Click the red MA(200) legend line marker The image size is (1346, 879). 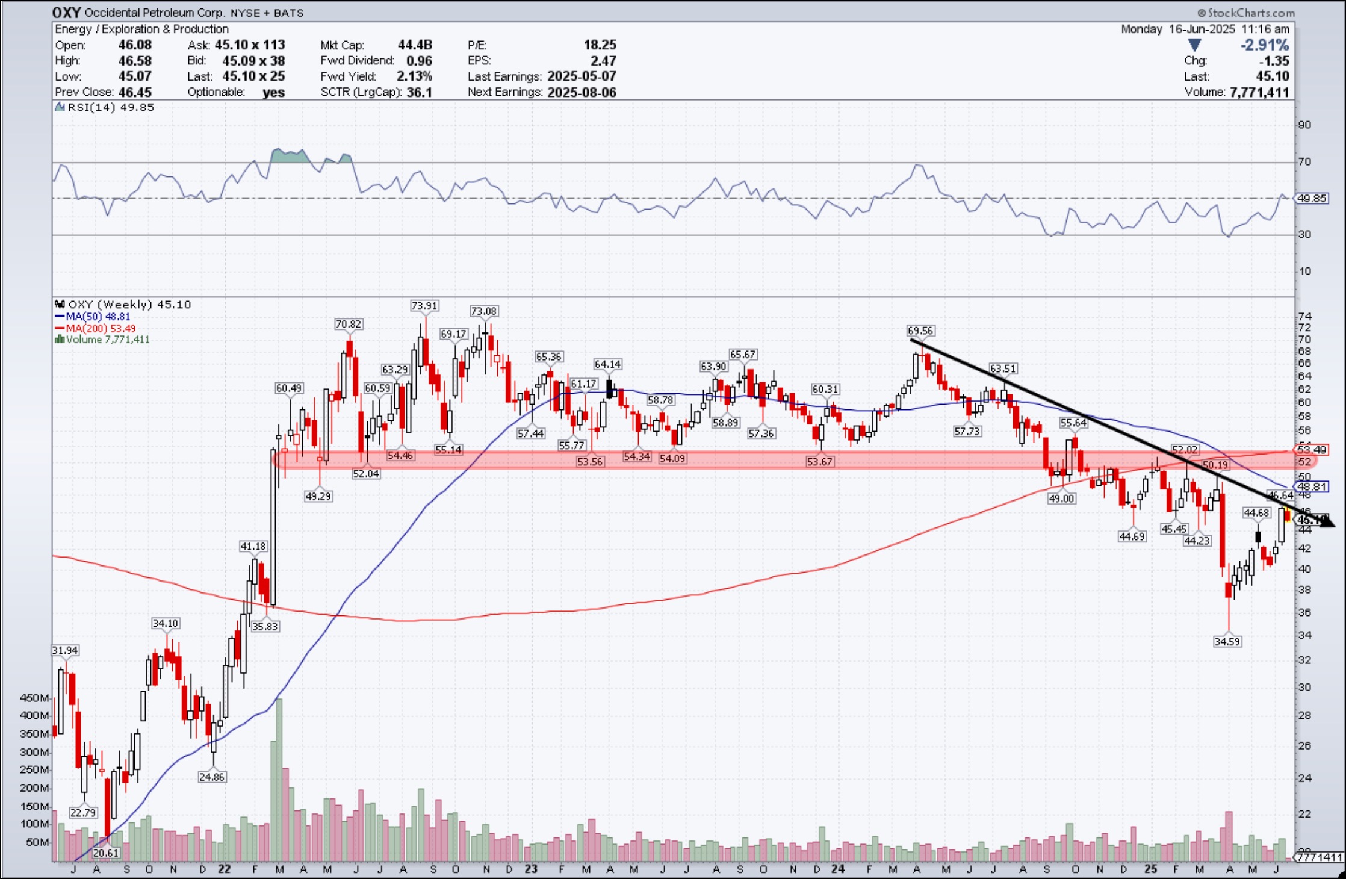tap(59, 328)
